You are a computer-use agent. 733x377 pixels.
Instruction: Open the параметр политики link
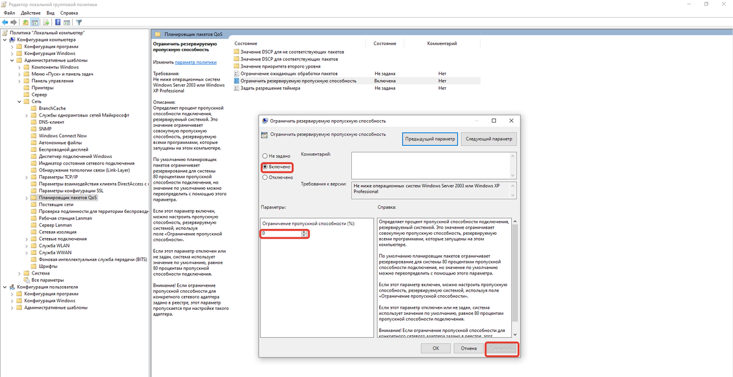(x=195, y=62)
